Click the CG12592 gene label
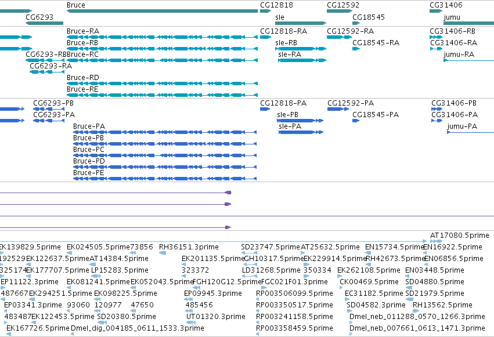The image size is (494, 337). [x=342, y=5]
